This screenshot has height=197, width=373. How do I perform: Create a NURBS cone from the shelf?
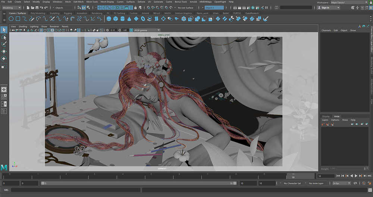tap(129, 19)
